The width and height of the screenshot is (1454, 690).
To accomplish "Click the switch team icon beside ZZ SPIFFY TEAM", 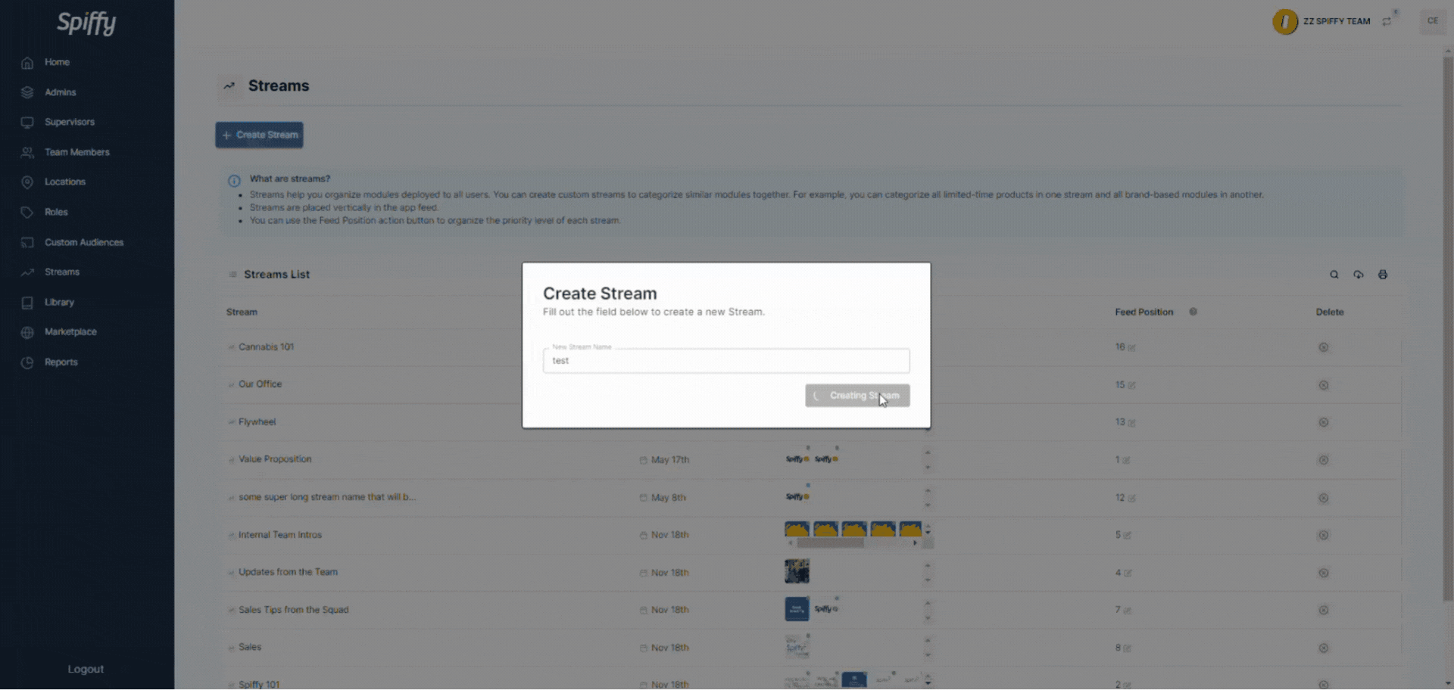I will (1386, 21).
